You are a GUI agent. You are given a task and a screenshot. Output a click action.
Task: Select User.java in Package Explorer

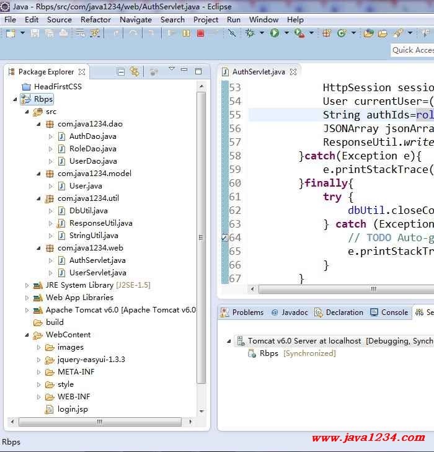(x=86, y=186)
